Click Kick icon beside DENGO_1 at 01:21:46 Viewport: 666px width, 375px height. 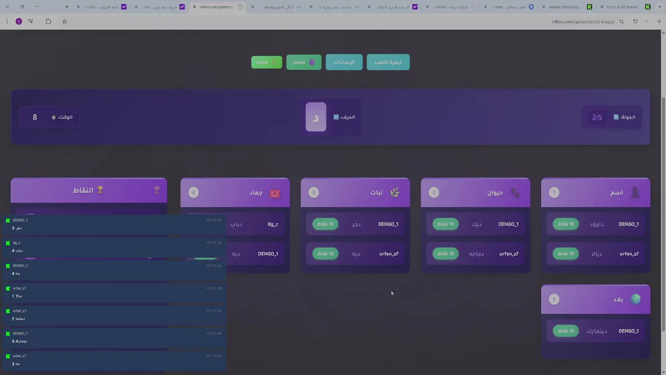[8, 333]
